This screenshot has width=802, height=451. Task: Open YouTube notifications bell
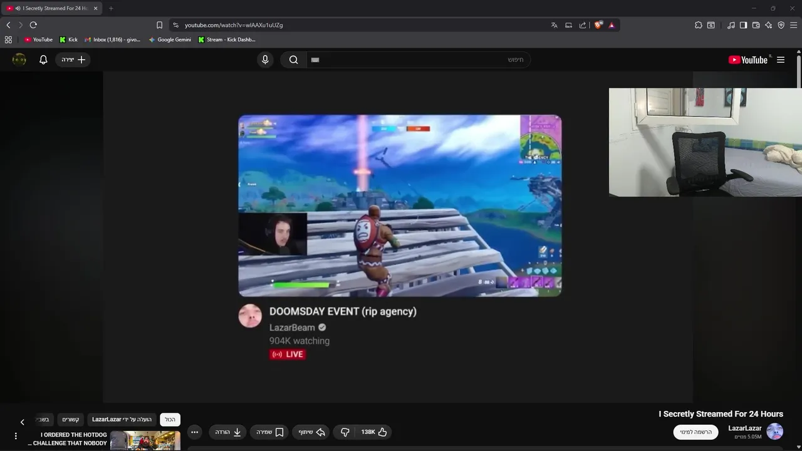(x=43, y=60)
